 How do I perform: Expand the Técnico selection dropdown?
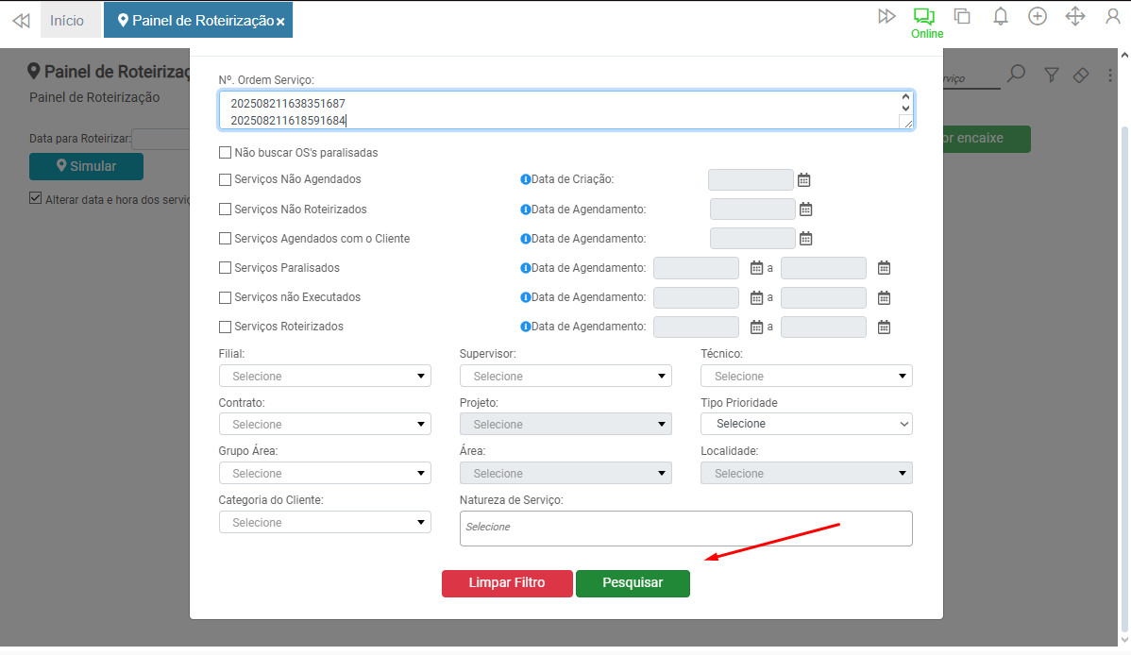(806, 376)
